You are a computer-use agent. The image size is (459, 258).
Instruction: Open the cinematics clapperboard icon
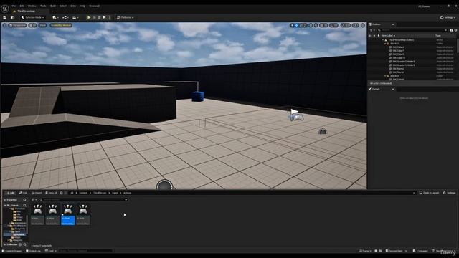click(75, 17)
